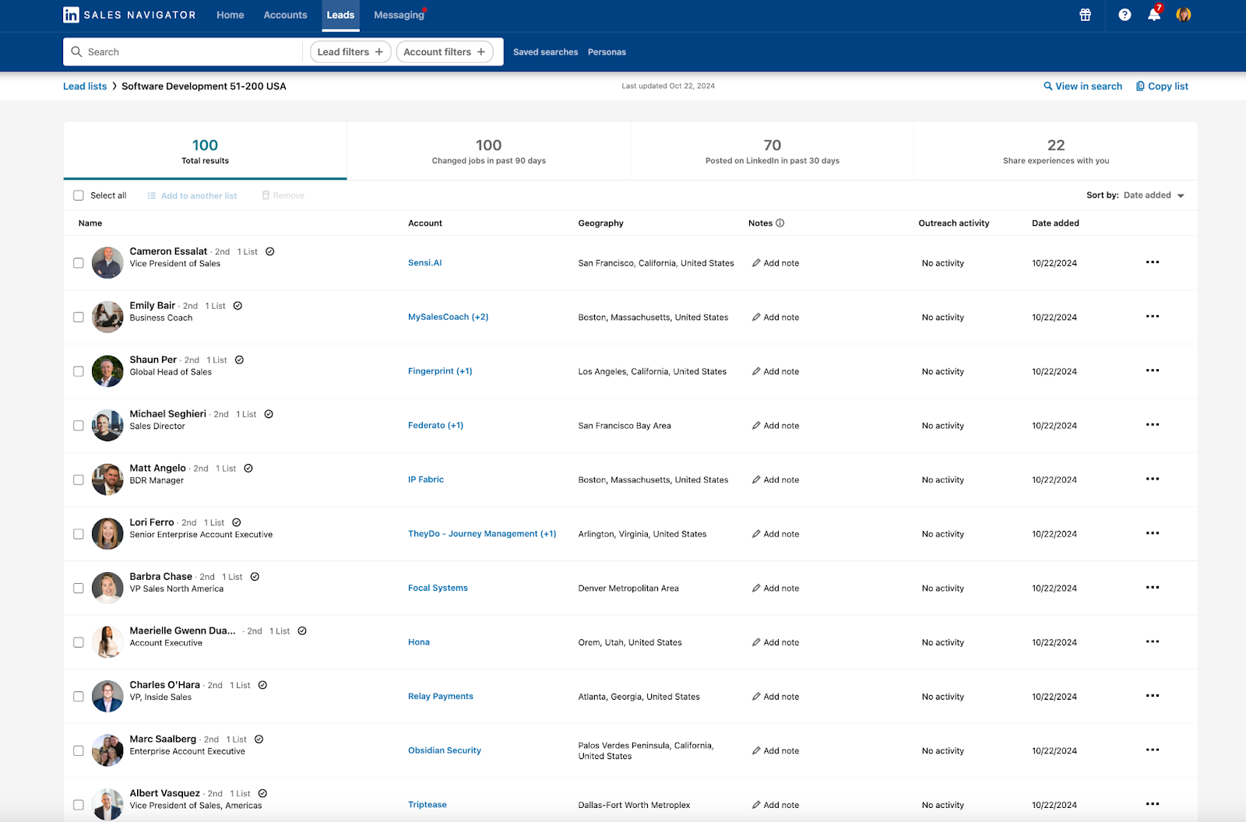
Task: Expand Federato (+1) accounts
Action: [x=435, y=425]
